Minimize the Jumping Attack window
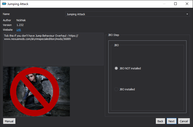Image resolution: width=193 pixels, height=127 pixels. click(x=164, y=4)
